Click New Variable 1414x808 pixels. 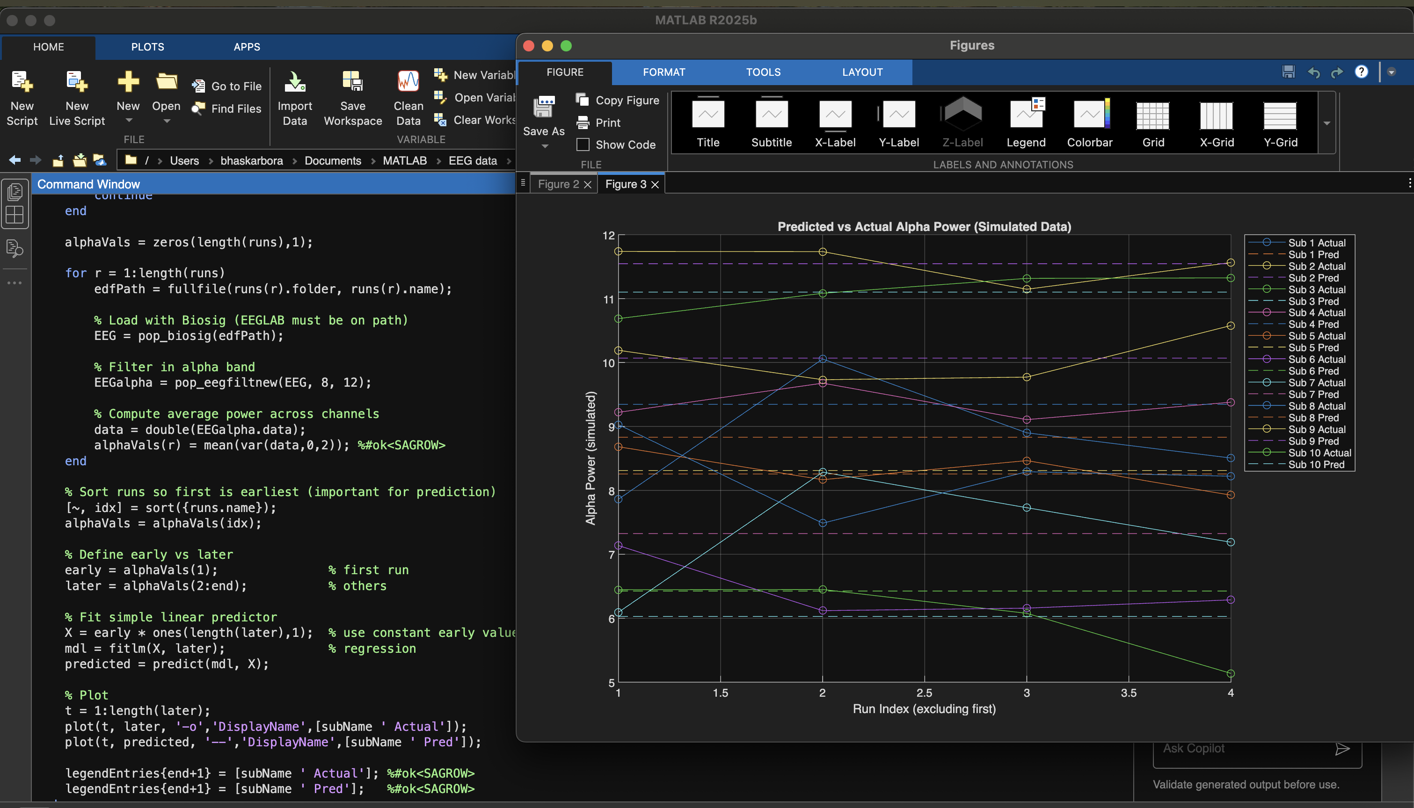[x=474, y=75]
